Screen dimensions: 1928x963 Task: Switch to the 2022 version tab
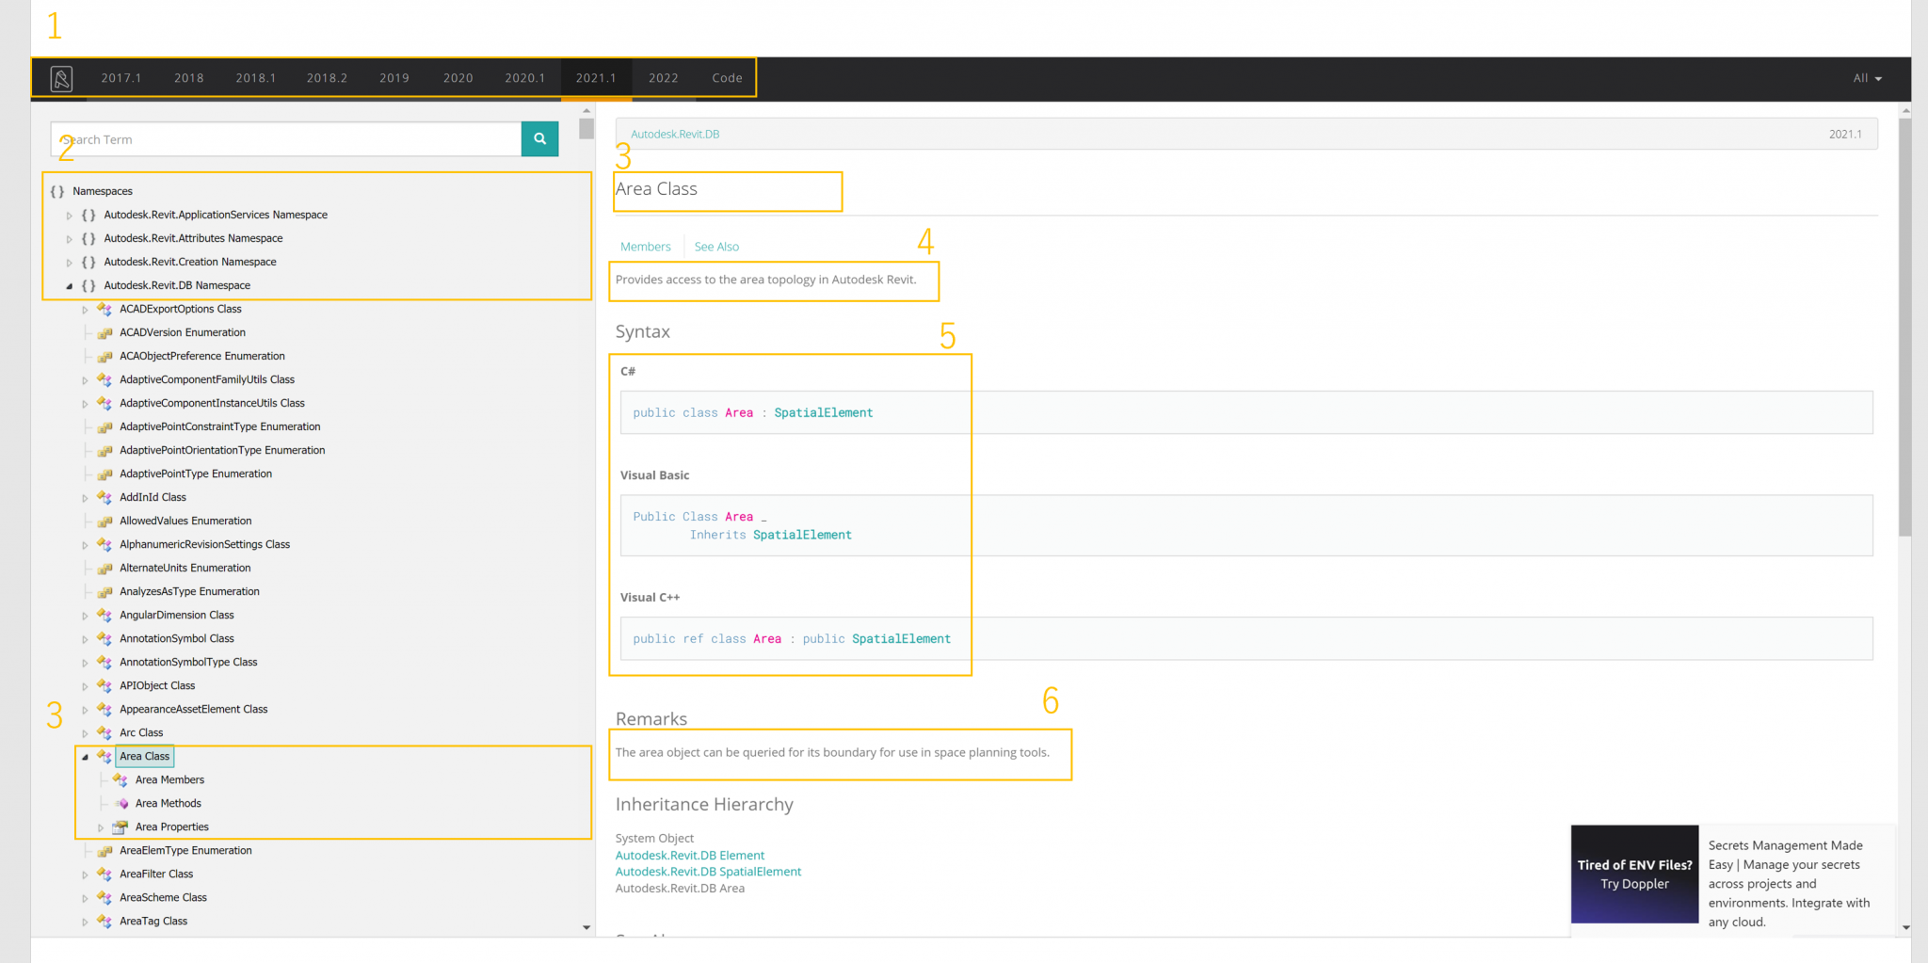coord(663,78)
